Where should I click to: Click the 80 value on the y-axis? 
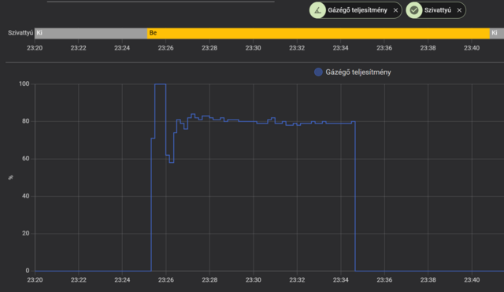tap(25, 121)
